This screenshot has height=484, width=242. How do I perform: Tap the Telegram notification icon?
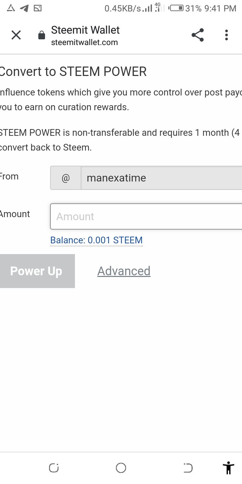click(x=24, y=8)
